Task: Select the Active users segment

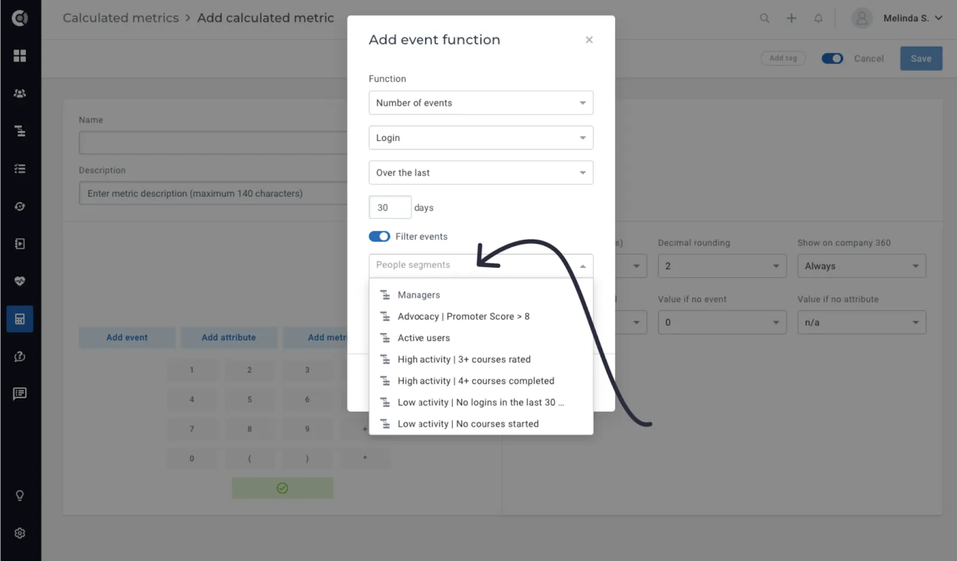Action: (x=481, y=338)
